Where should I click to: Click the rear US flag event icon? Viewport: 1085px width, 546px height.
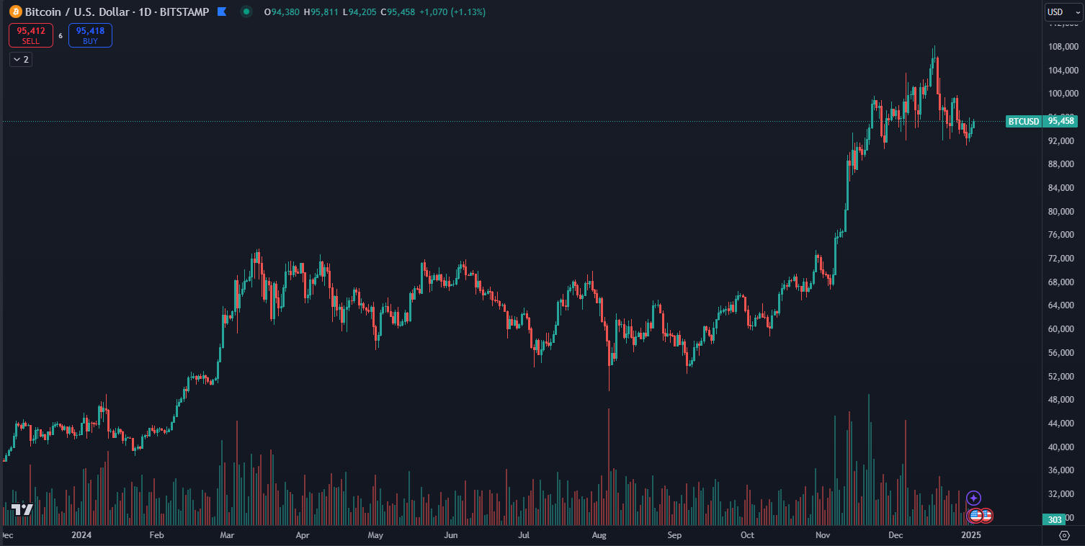coord(987,515)
